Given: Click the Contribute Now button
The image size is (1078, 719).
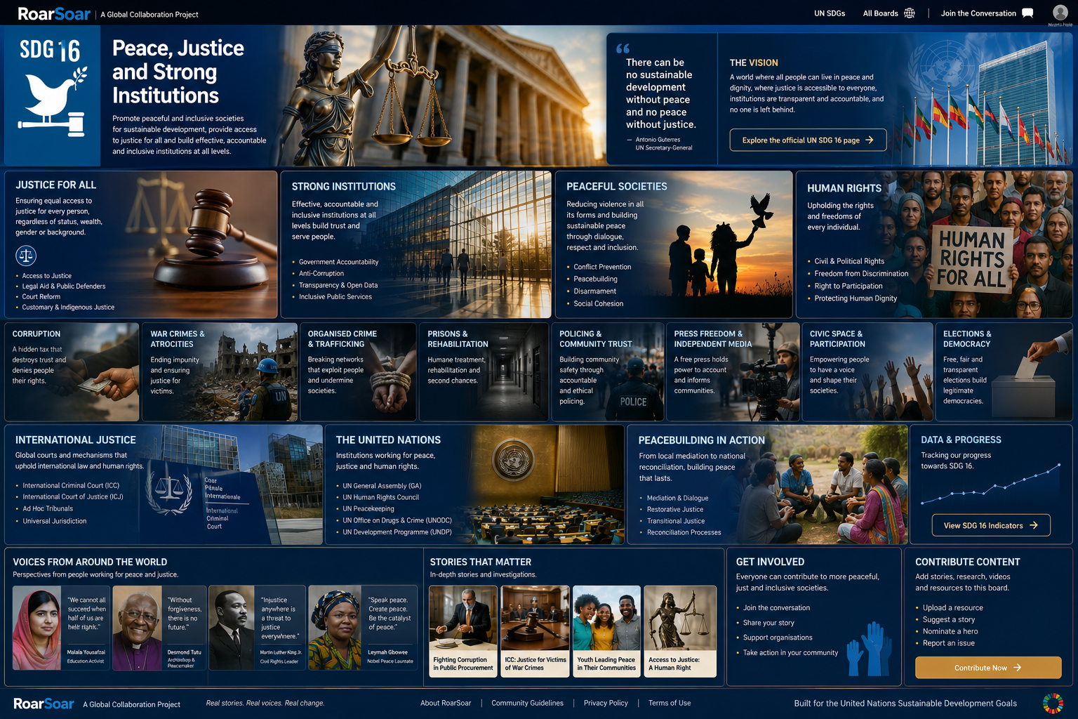Looking at the screenshot, I should click(x=988, y=668).
